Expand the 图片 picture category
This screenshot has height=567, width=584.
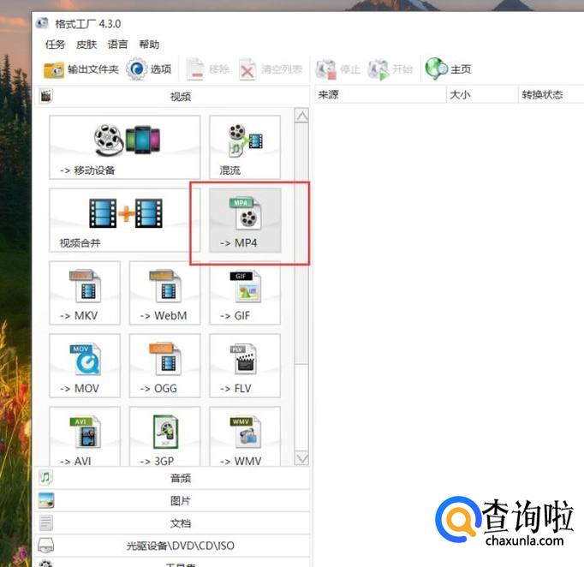172,501
